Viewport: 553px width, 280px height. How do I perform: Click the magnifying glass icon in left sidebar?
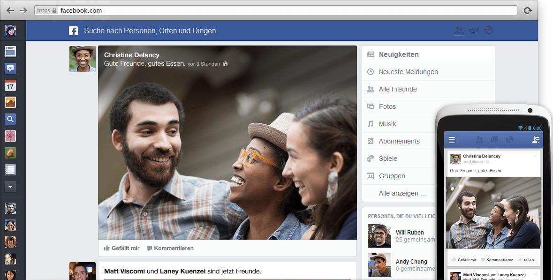[x=10, y=119]
